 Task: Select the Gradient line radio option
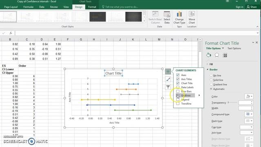pyautogui.click(x=211, y=85)
